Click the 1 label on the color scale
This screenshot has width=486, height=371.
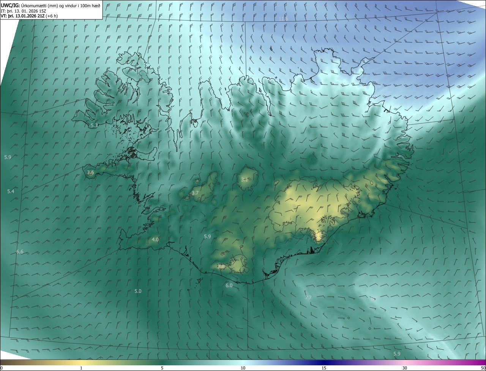point(81,368)
